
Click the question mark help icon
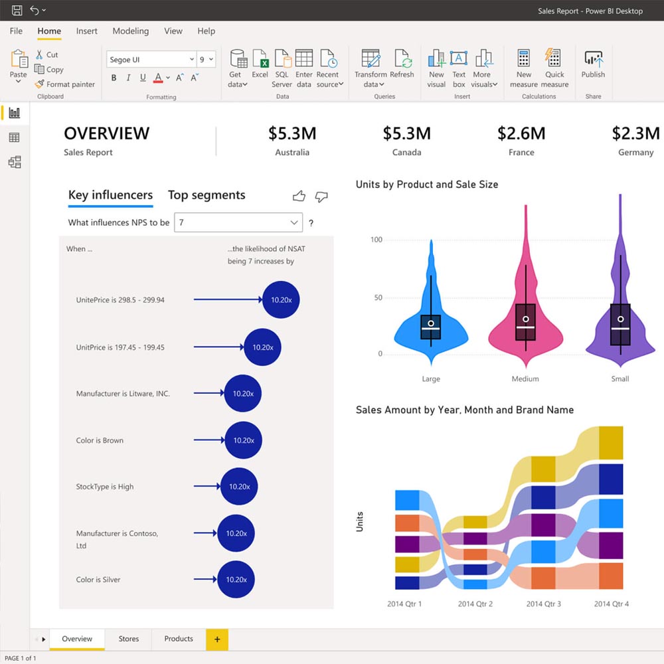pyautogui.click(x=311, y=223)
